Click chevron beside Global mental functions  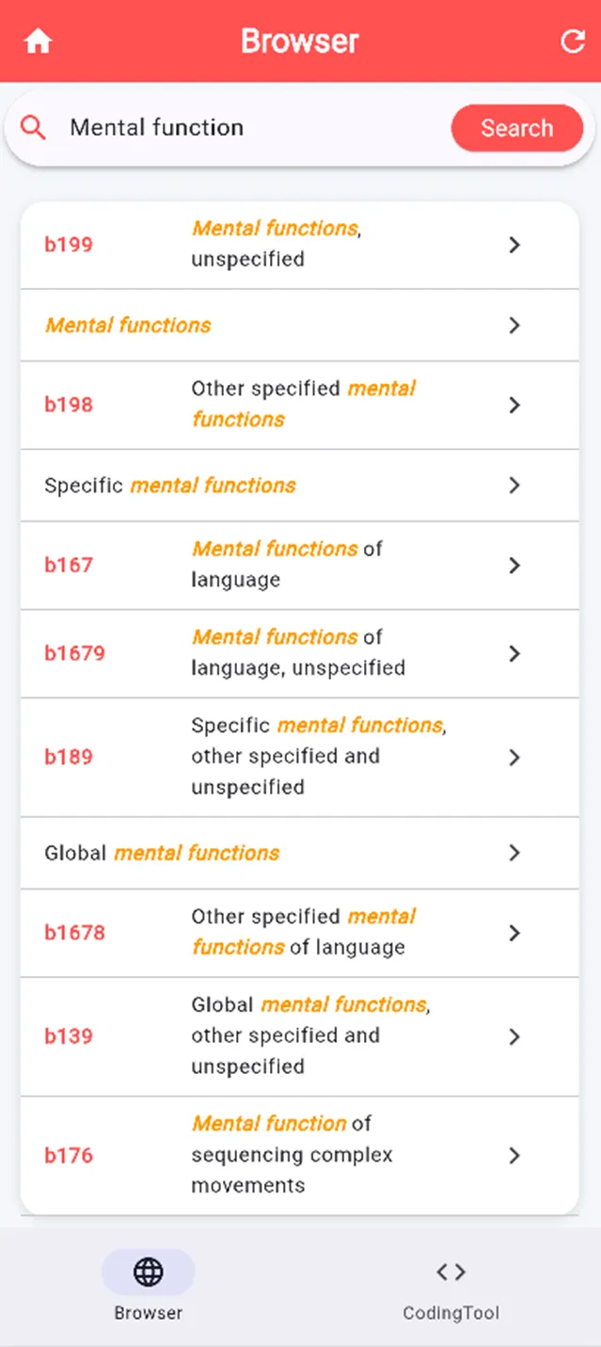(x=514, y=853)
